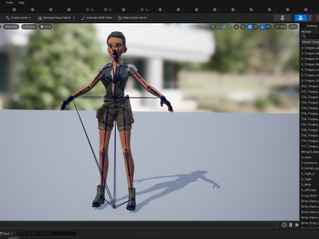
Task: Choose the scale gizmo icon
Action: point(229,27)
